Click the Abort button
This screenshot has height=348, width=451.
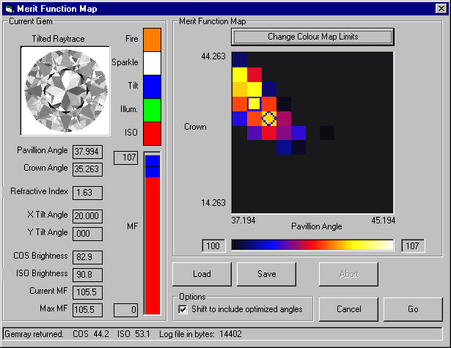coord(348,274)
